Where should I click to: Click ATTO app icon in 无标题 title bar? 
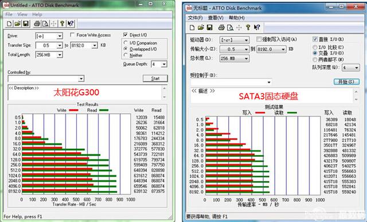[189, 8]
